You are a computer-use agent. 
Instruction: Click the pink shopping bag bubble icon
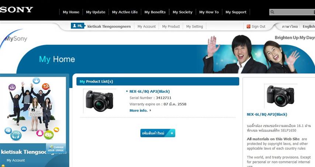[40, 133]
